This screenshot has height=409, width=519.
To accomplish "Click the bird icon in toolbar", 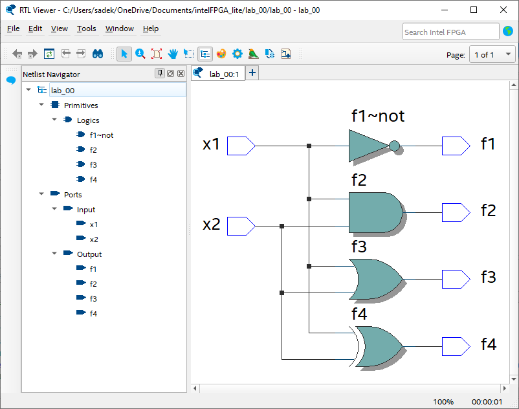I will (x=254, y=54).
